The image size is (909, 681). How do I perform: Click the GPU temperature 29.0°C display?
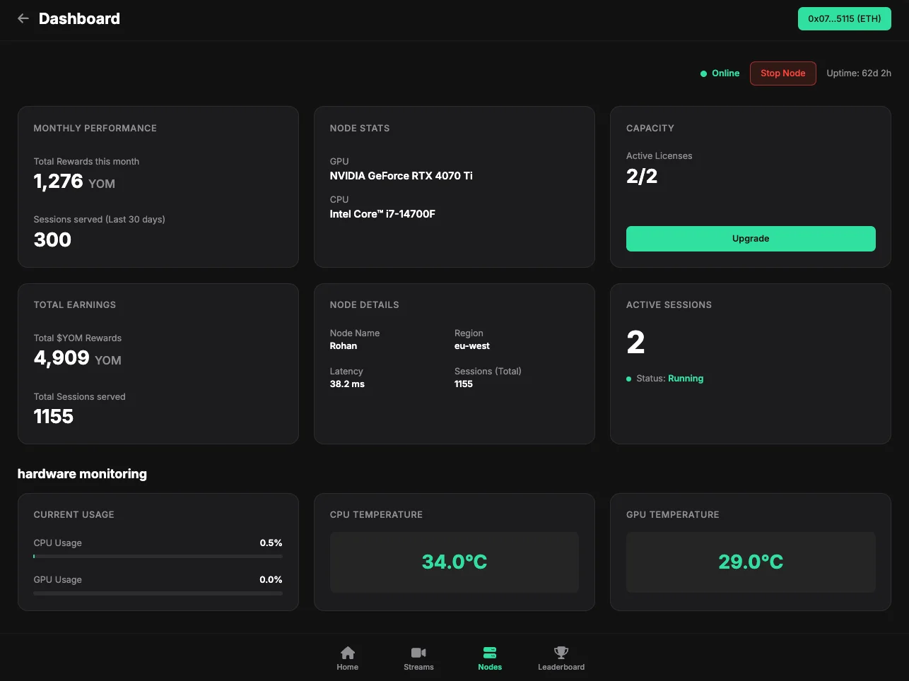point(750,562)
